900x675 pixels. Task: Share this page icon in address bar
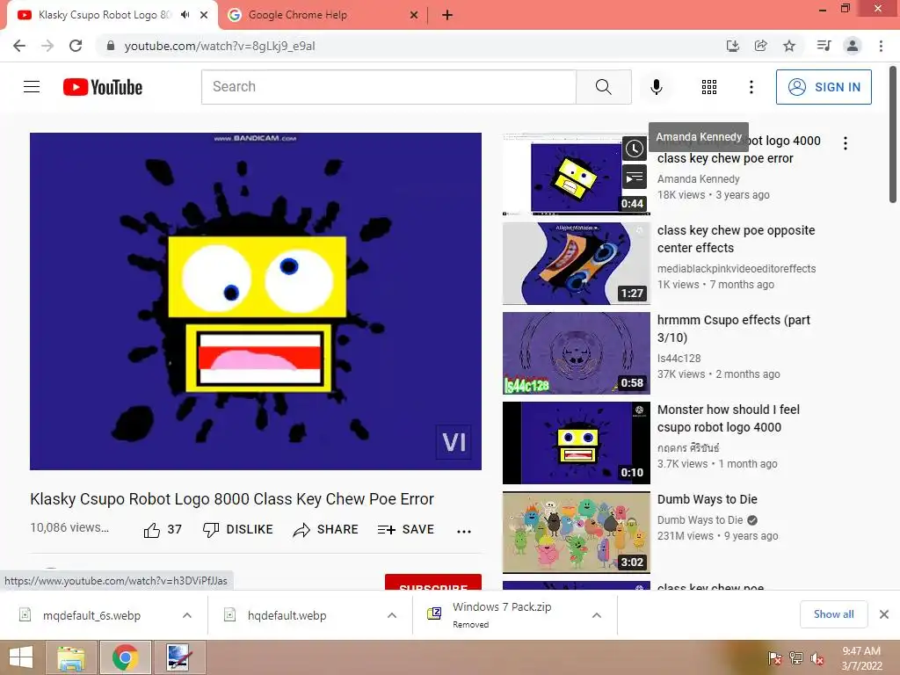point(760,46)
